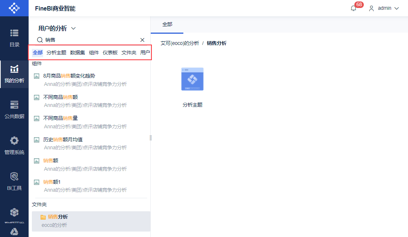This screenshot has width=408, height=237.
Task: Open the 分析主题 thumbnail icon
Action: pyautogui.click(x=192, y=79)
